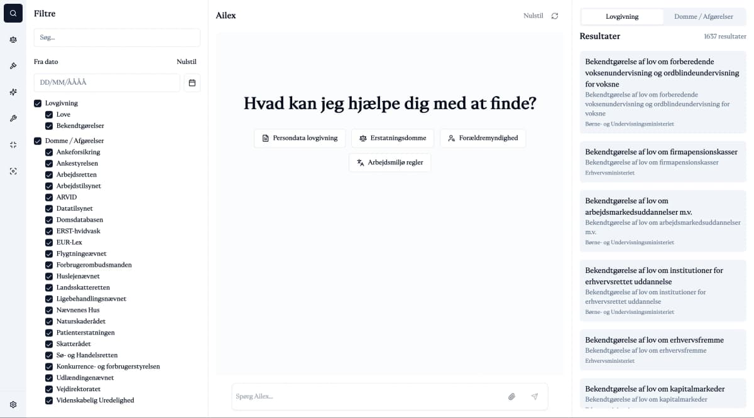Open the scales of justice sidebar icon

point(13,40)
